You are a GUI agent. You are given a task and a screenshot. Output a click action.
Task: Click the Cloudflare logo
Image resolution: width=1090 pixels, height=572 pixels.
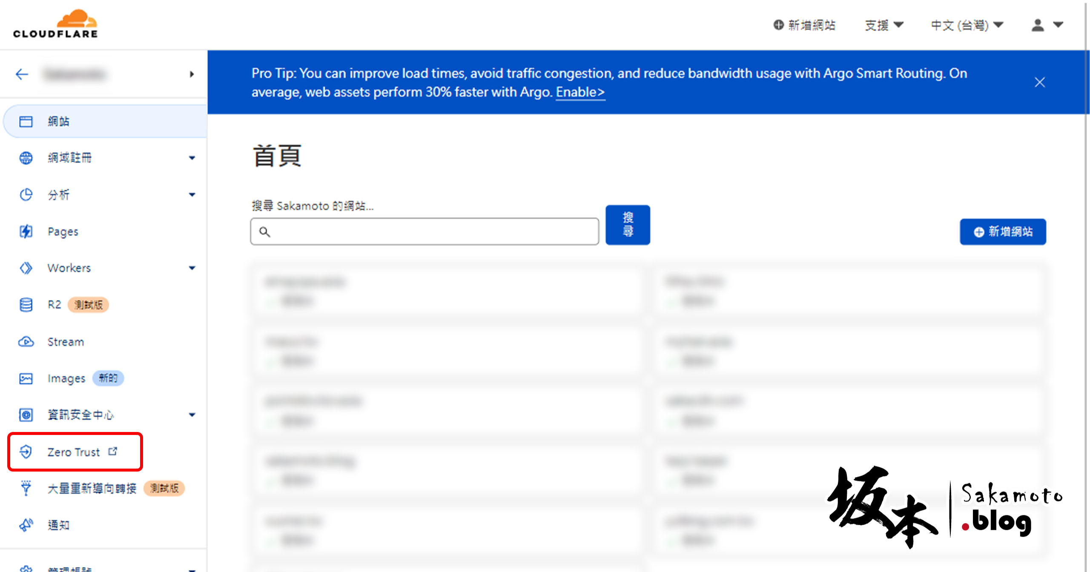point(55,24)
